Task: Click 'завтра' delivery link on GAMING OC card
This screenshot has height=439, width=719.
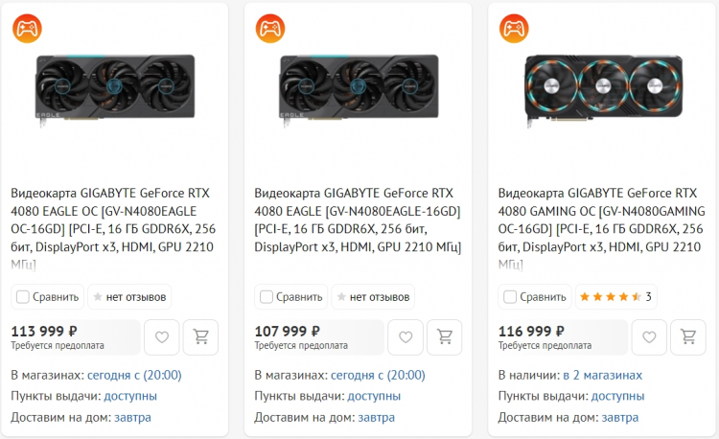Action: (x=619, y=417)
